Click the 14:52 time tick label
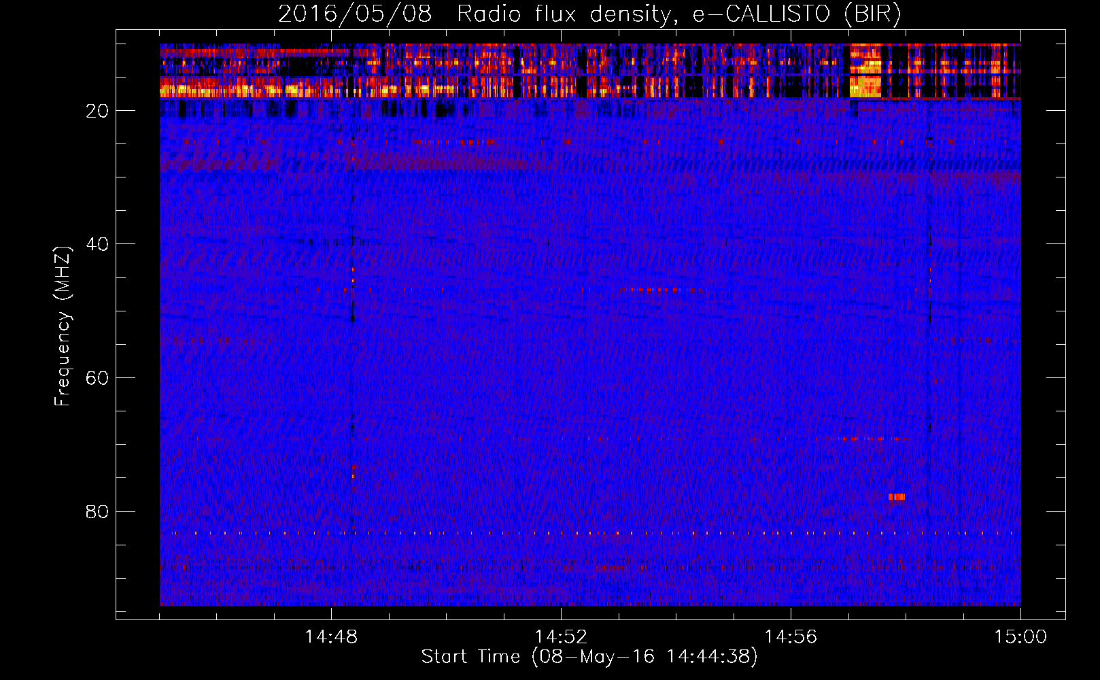The image size is (1100, 680). pyautogui.click(x=561, y=637)
